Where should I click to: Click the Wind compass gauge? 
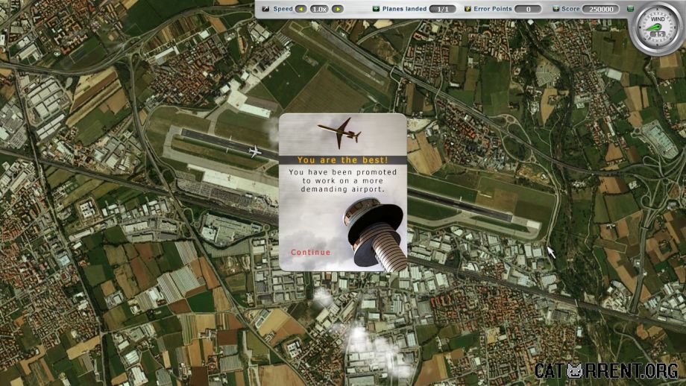tap(658, 29)
